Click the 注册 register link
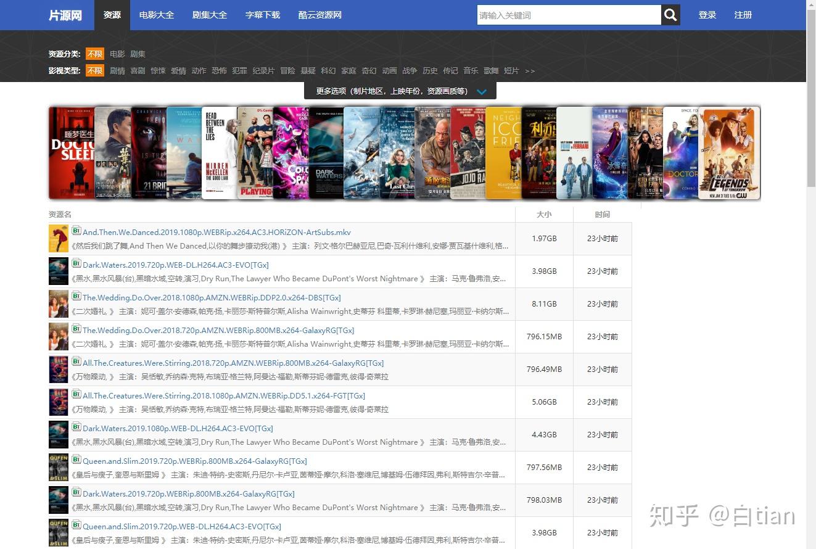 click(743, 15)
